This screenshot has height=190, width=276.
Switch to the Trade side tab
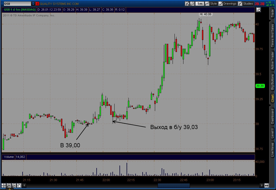click(x=272, y=13)
